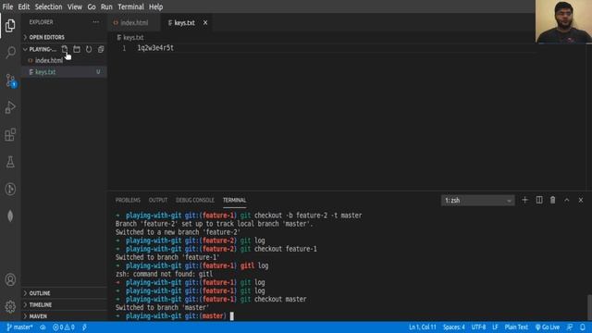Change language mode Plain Text
This screenshot has height=333, width=592.
[516, 327]
